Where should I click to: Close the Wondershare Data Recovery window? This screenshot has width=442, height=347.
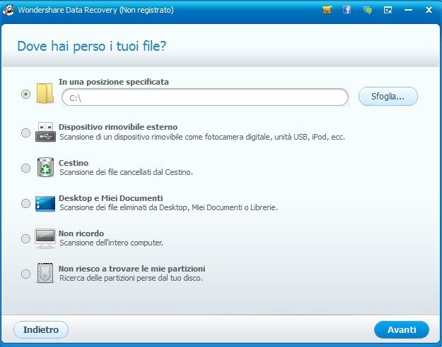click(x=429, y=10)
